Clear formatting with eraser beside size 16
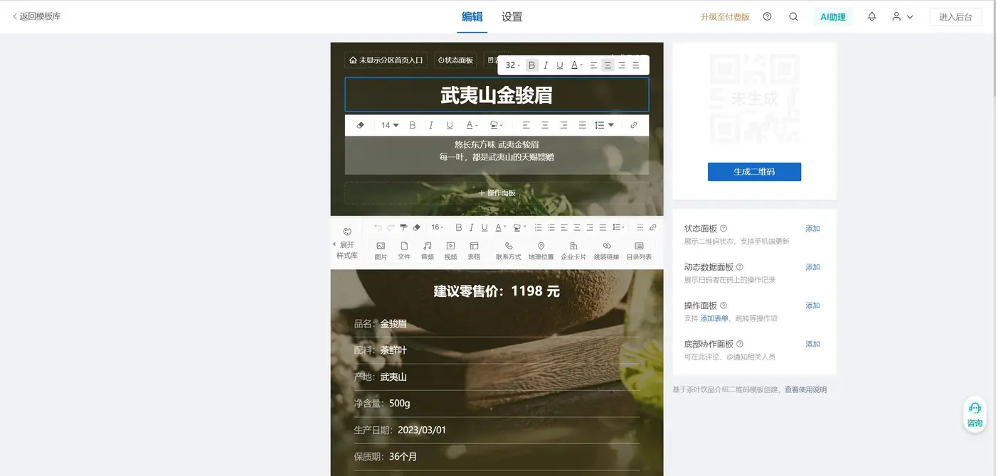This screenshot has width=996, height=476. (417, 227)
